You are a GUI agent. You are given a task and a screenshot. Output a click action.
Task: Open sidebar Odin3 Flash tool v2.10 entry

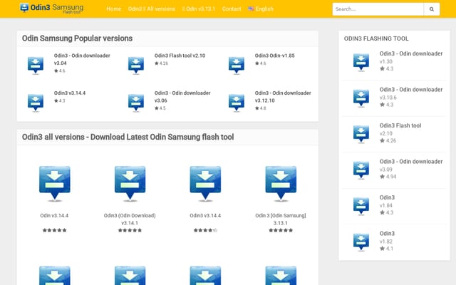click(400, 125)
